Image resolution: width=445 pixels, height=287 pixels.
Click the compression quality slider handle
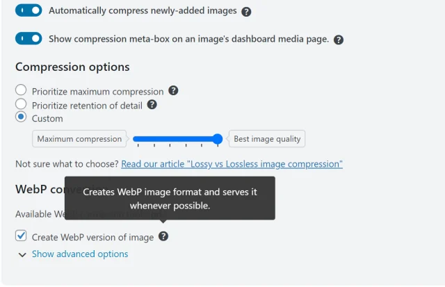tap(218, 139)
